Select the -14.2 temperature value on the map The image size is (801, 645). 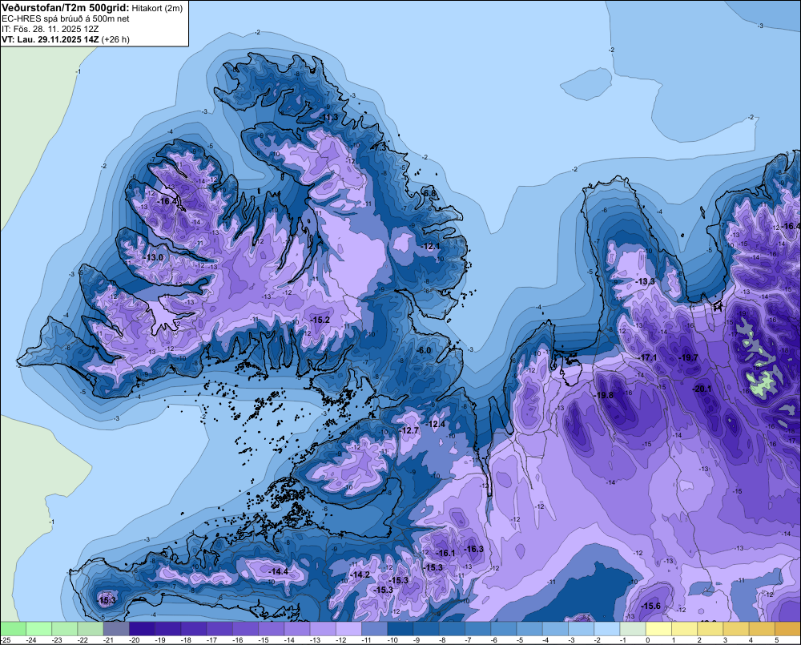click(x=360, y=574)
